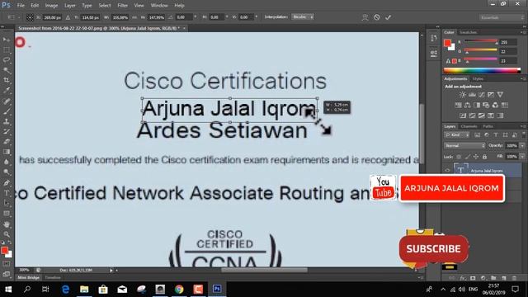The width and height of the screenshot is (528, 297).
Task: Open the Interpolation dropdown
Action: coord(303,16)
